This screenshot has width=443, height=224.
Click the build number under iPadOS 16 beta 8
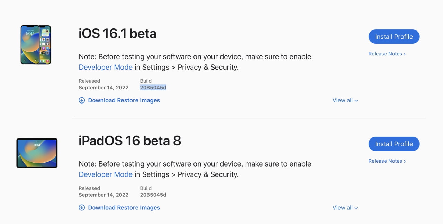153,195
